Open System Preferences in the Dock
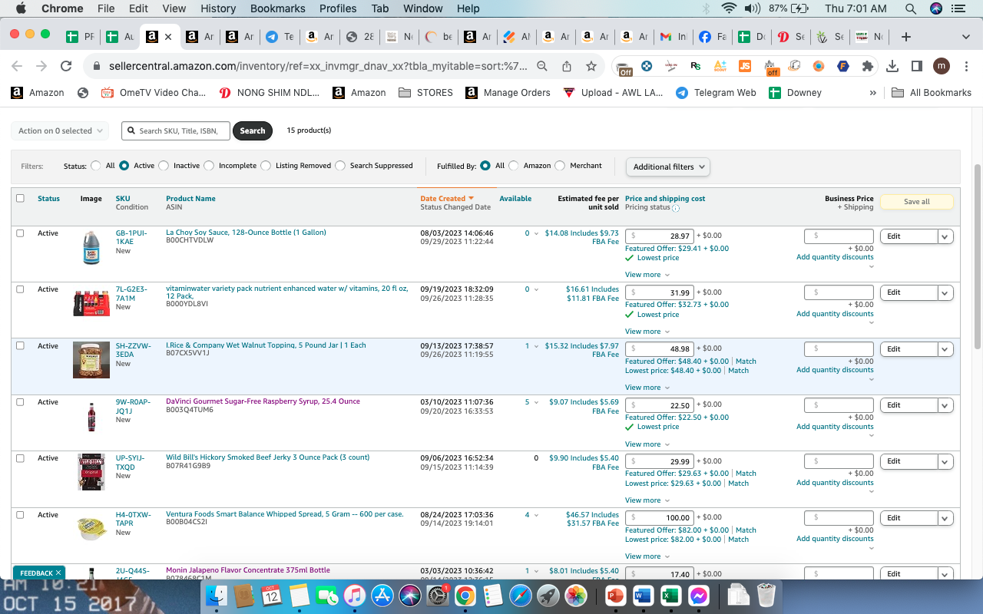The width and height of the screenshot is (983, 614). [437, 595]
